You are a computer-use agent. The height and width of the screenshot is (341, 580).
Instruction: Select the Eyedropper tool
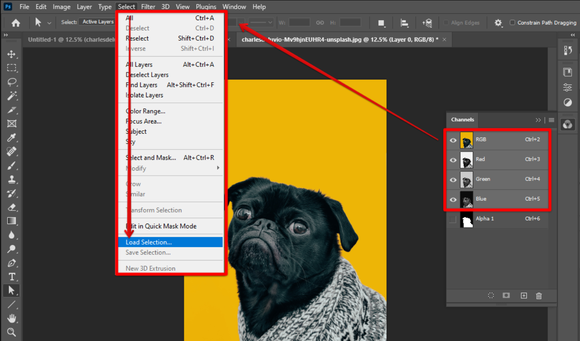point(11,138)
